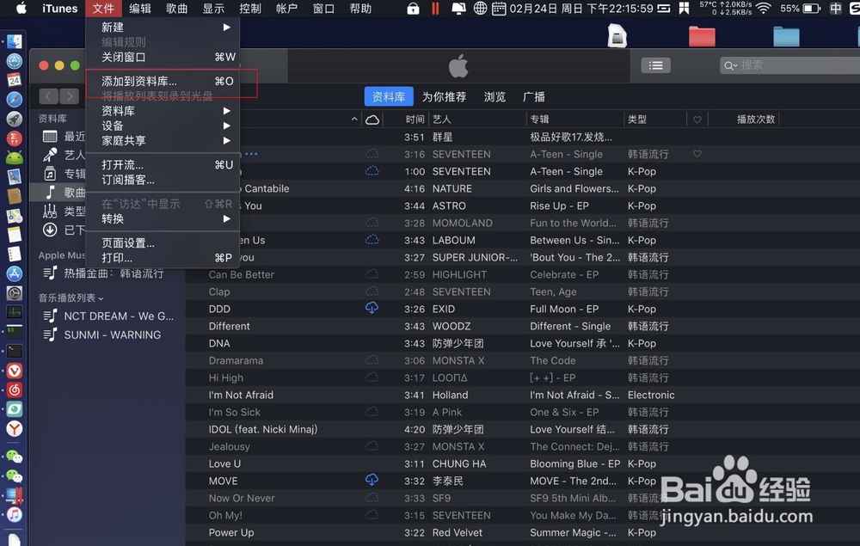
Task: Open System Preferences gear in Dock
Action: 15,292
